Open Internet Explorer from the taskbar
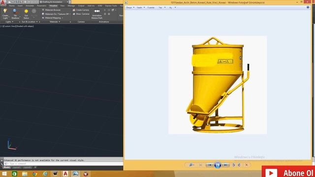The height and width of the screenshot is (177, 315). click(45, 174)
